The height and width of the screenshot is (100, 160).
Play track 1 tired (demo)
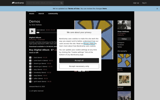(30, 58)
